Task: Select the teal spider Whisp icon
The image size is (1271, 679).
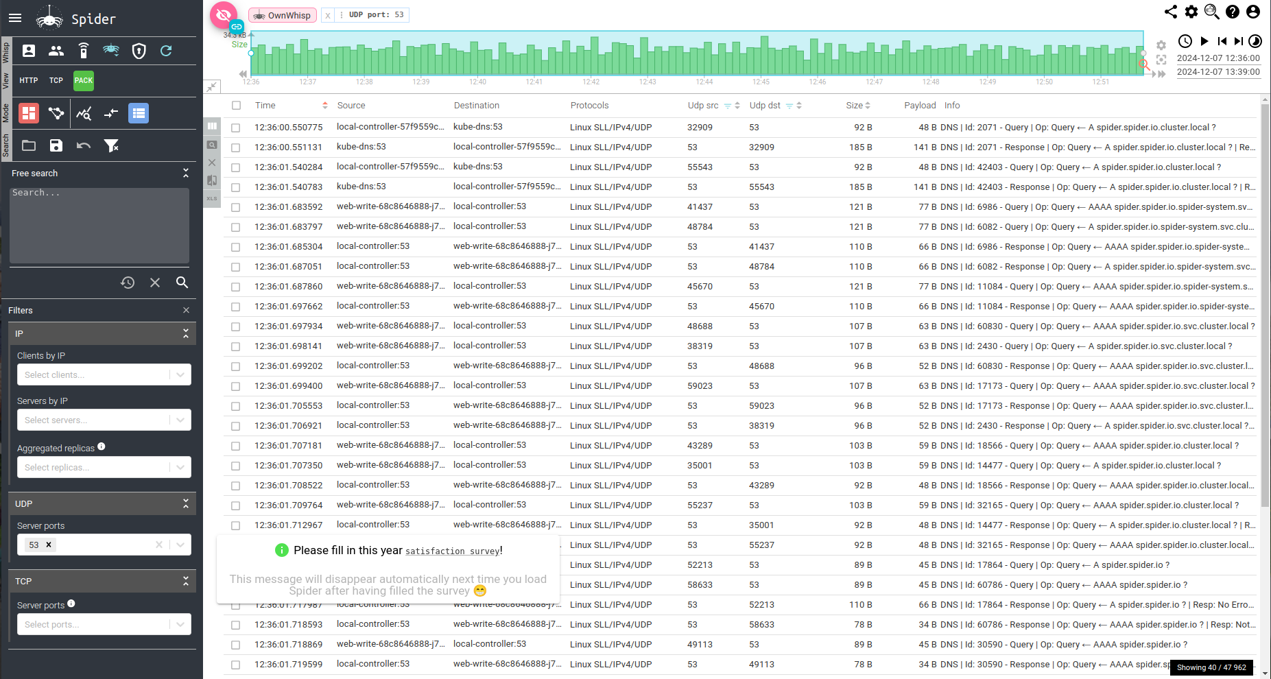Action: point(111,51)
